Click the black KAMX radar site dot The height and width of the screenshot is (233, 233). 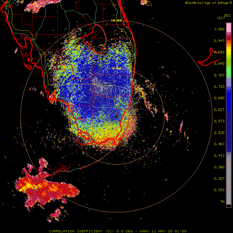pyautogui.click(x=116, y=116)
